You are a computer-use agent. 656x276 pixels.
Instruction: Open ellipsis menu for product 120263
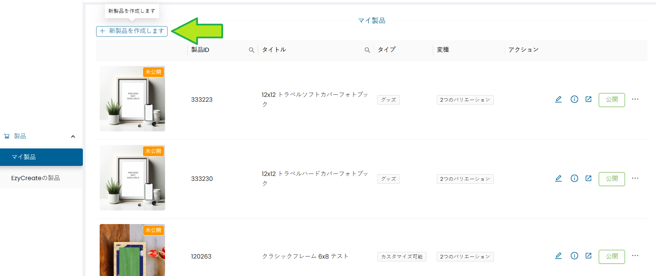point(635,256)
